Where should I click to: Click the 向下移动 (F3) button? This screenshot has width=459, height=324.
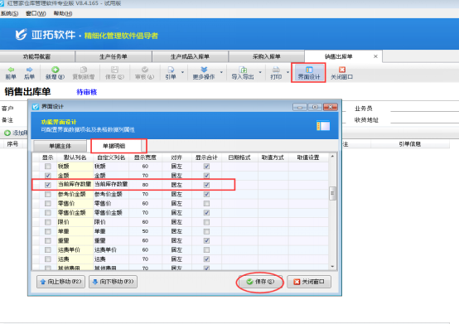tap(113, 282)
